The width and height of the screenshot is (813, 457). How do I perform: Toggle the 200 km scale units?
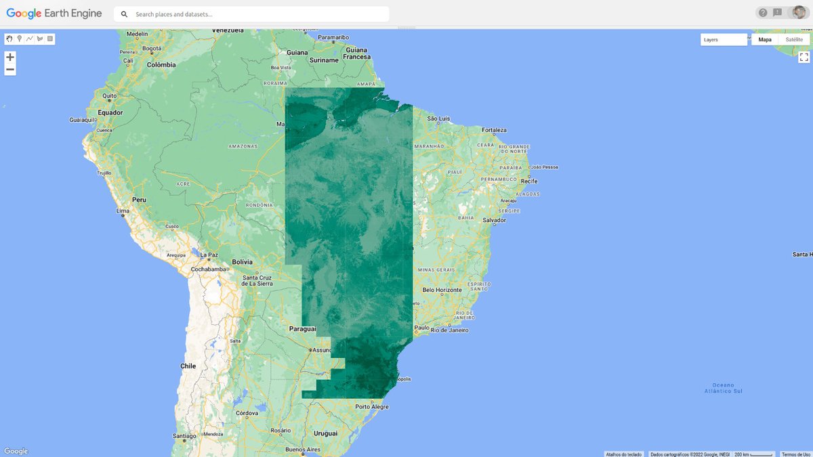click(754, 454)
